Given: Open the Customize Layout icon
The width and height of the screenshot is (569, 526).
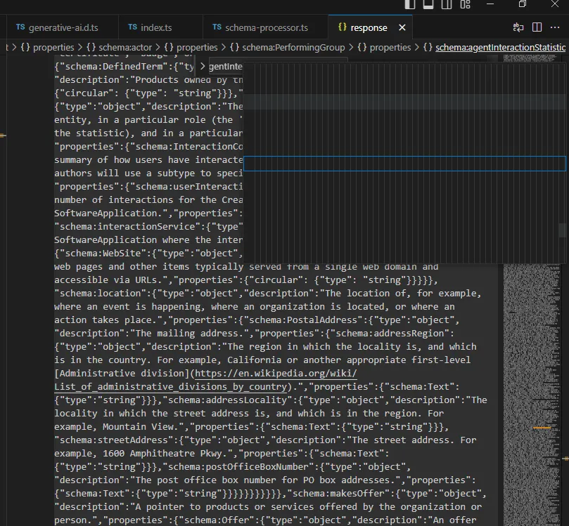Looking at the screenshot, I should click(x=465, y=4).
